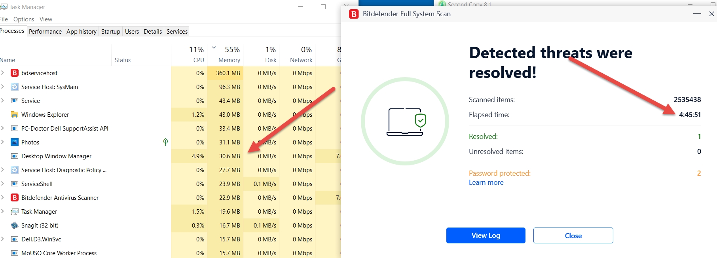Sort processes by the Network column header
This screenshot has height=258, width=717.
coord(298,55)
